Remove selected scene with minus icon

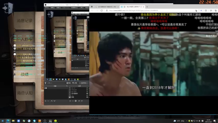click(x=48, y=101)
